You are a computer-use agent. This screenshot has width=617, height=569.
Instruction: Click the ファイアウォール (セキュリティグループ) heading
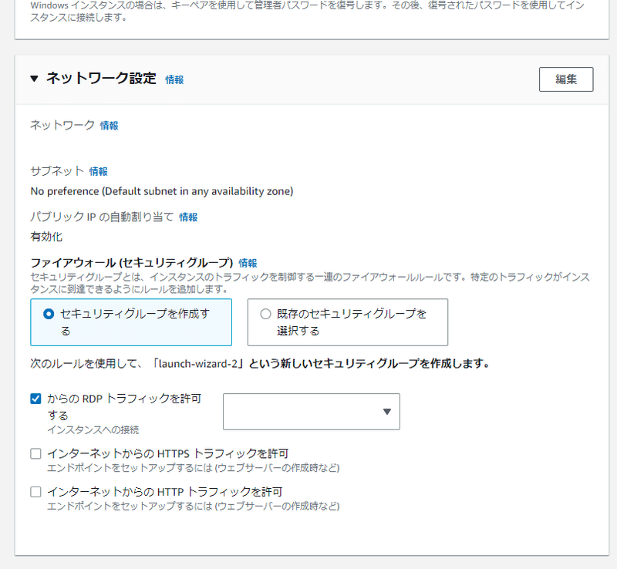[x=132, y=263]
